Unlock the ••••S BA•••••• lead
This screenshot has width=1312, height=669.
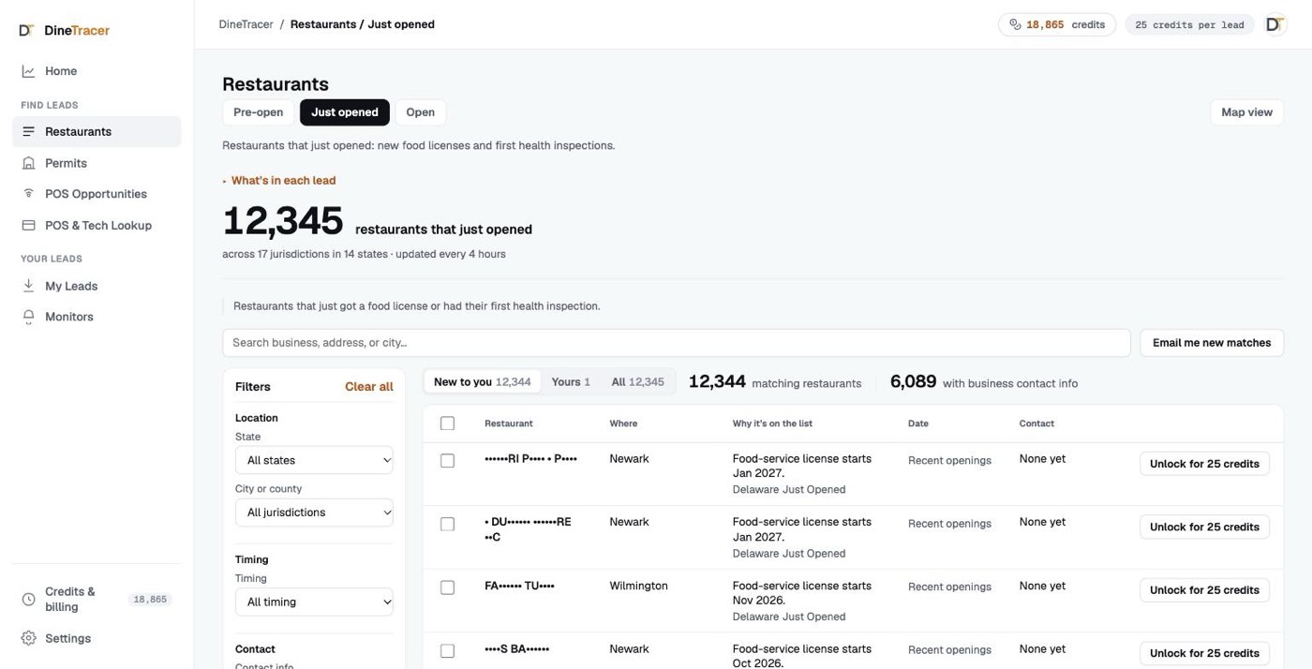[1204, 653]
